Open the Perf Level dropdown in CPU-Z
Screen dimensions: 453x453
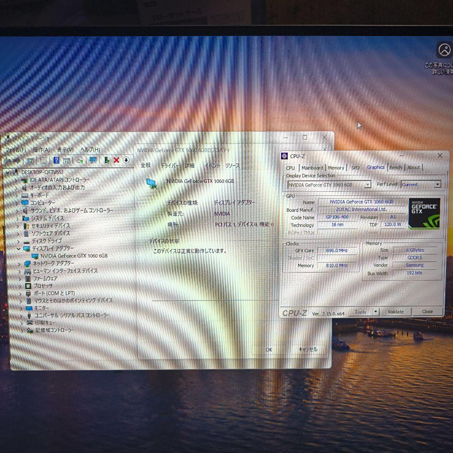[x=437, y=184]
